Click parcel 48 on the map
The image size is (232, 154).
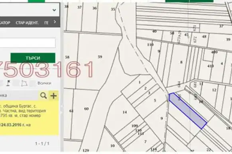pyautogui.click(x=204, y=37)
